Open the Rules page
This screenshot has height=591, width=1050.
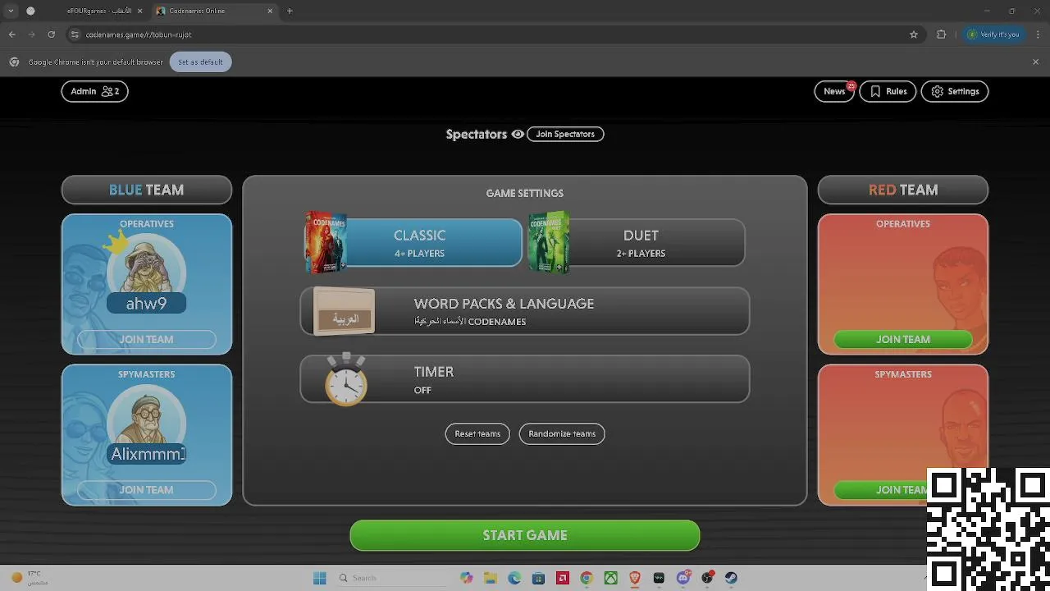888,91
